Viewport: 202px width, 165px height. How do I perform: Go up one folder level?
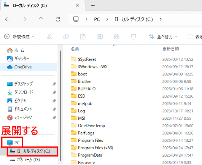41,19
